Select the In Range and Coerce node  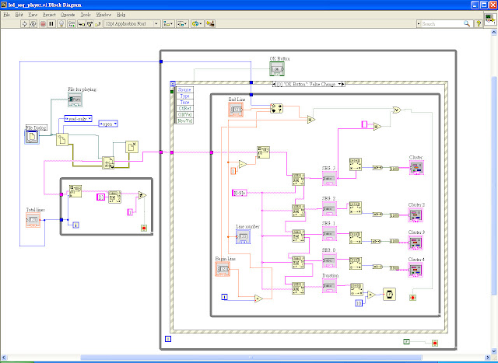tap(277, 109)
